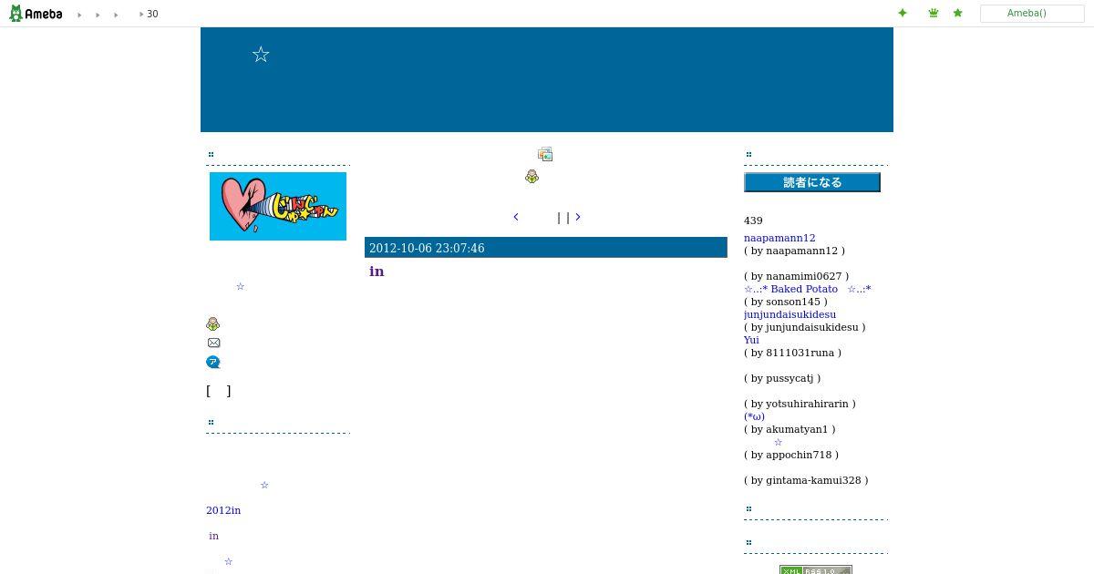Select the text '( by 8111031runa )'
The height and width of the screenshot is (574, 1094).
click(x=792, y=353)
